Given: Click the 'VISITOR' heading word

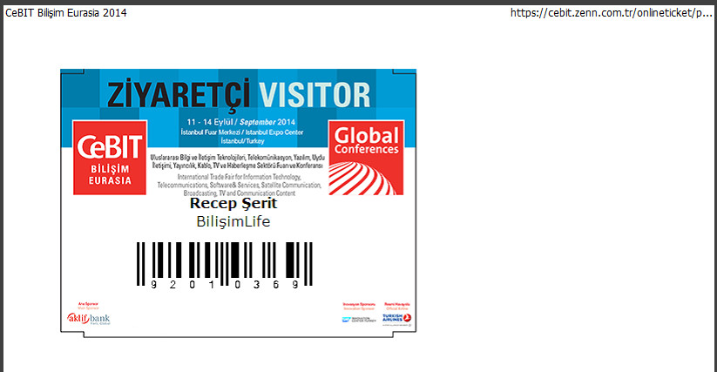Looking at the screenshot, I should coord(315,95).
